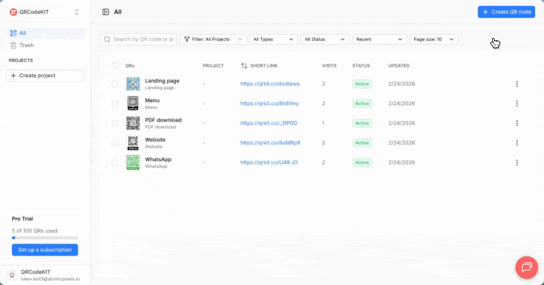This screenshot has height=285, width=544.
Task: Go to Trash in the sidebar
Action: coord(27,45)
